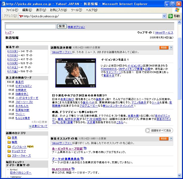This screenshot has height=179, width=183.
Task: Open the 後藤ゆきこ search word link
Action: [22, 94]
